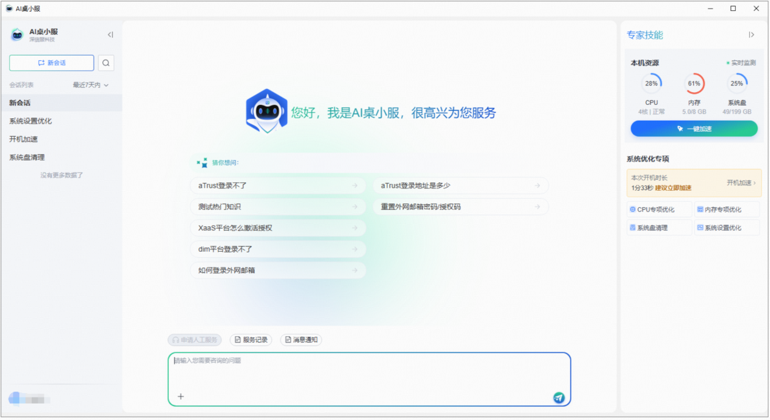Screen dimensions: 770x420
Task: Ask suggested question 如何登录外网邮箱
Action: (278, 270)
